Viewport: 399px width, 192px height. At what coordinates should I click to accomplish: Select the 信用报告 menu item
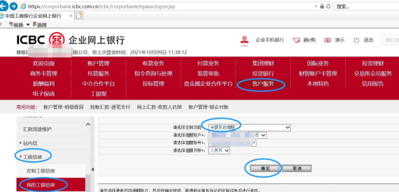click(x=373, y=84)
